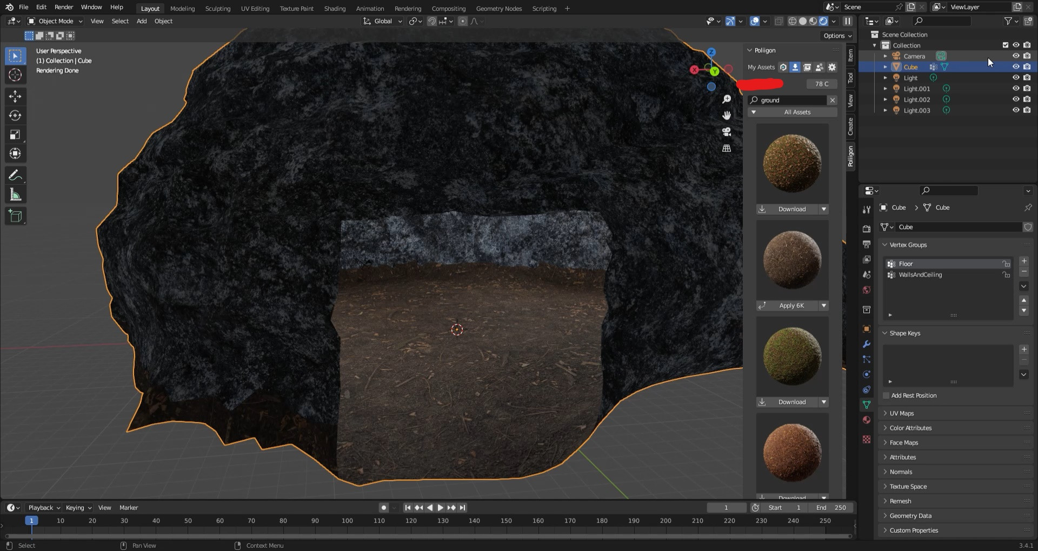Open Playback dropdown in timeline
The width and height of the screenshot is (1038, 551).
click(x=44, y=508)
